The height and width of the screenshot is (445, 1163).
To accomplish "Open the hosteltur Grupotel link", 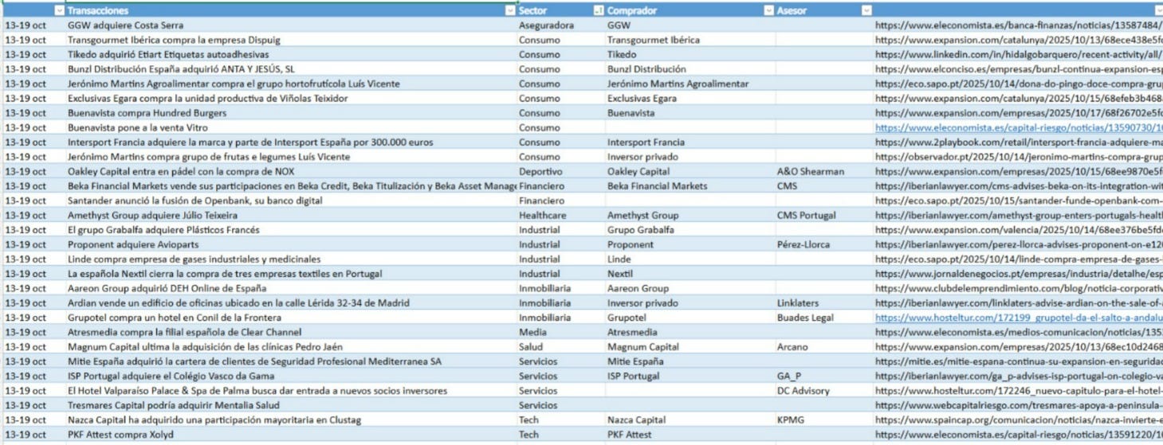I will pos(1019,318).
